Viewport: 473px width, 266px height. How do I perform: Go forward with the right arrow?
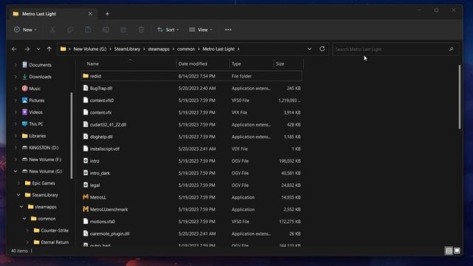click(x=27, y=49)
